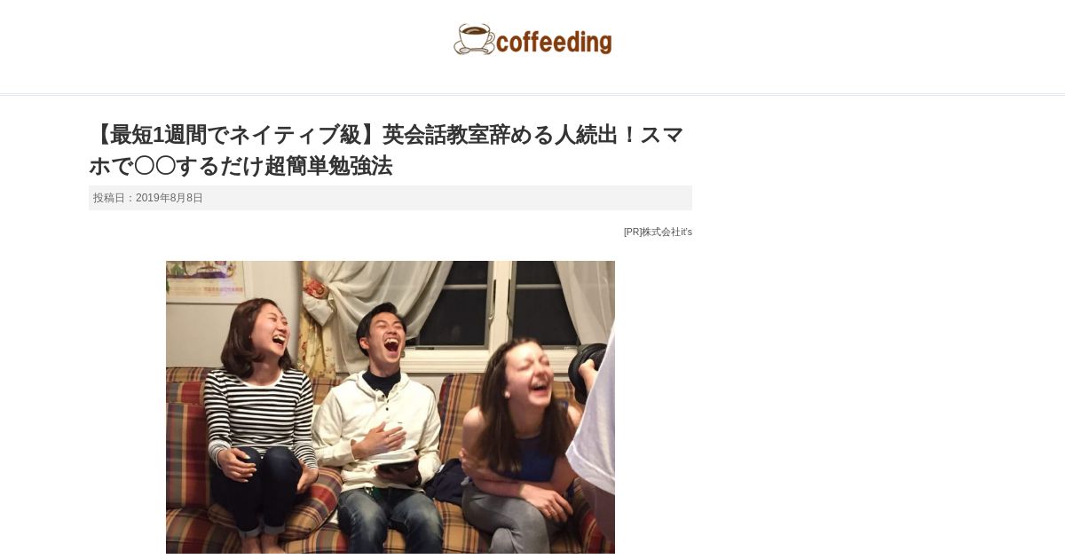1065x559 pixels.
Task: Click the [PR]株式会社it's sponsor label
Action: click(x=658, y=232)
